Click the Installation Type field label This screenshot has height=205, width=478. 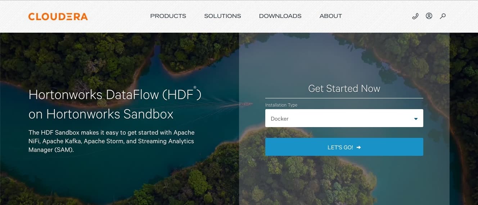(281, 105)
